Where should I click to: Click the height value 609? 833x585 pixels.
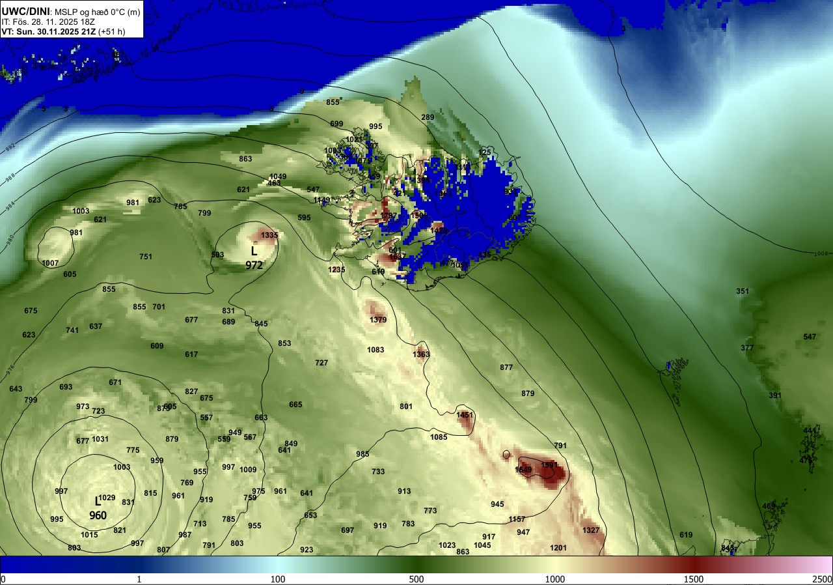tap(157, 346)
